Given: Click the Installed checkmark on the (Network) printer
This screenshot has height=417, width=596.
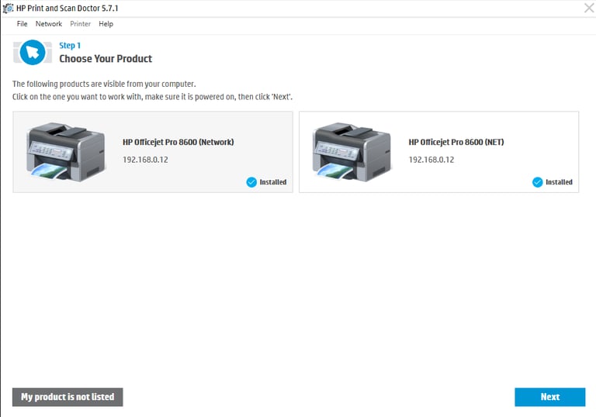Looking at the screenshot, I should pyautogui.click(x=251, y=182).
